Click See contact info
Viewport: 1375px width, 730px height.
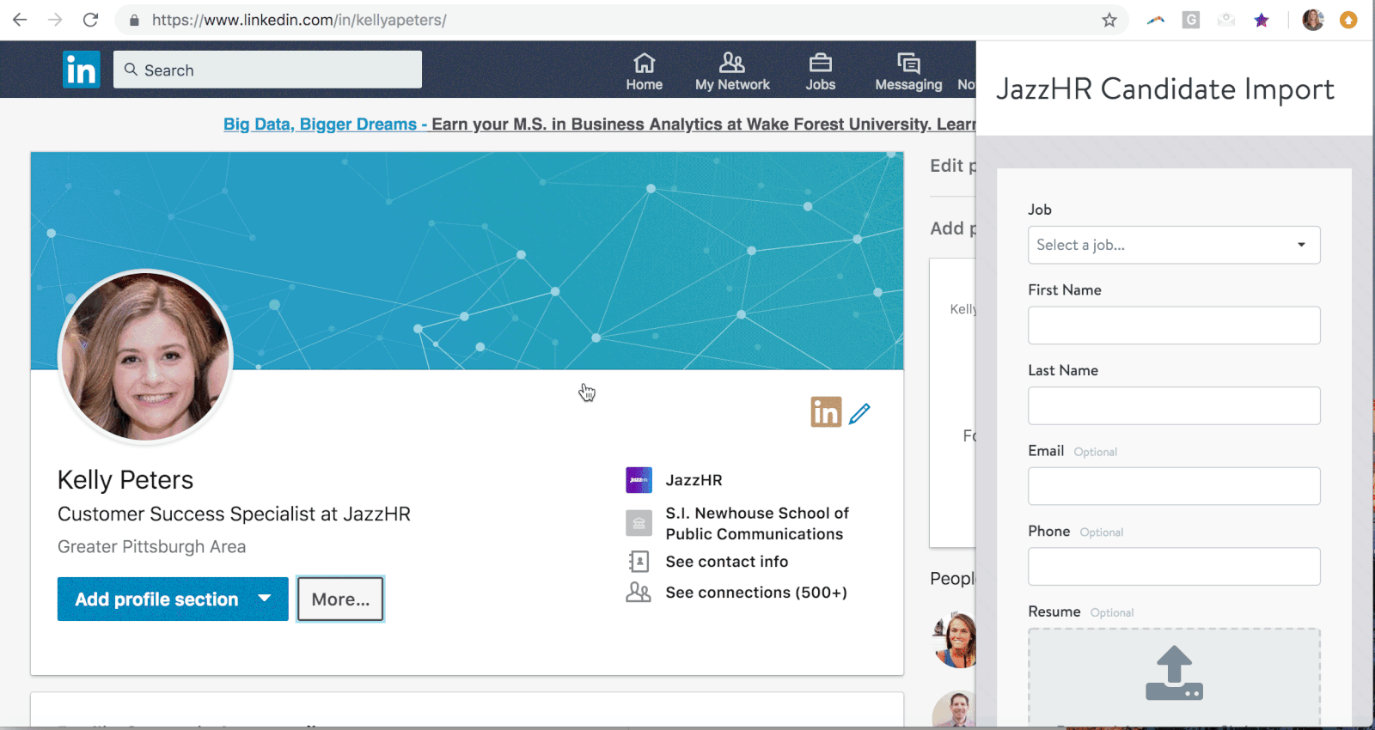tap(727, 562)
